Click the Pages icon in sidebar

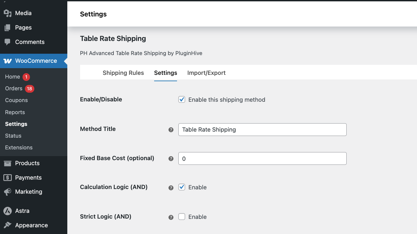[7, 28]
